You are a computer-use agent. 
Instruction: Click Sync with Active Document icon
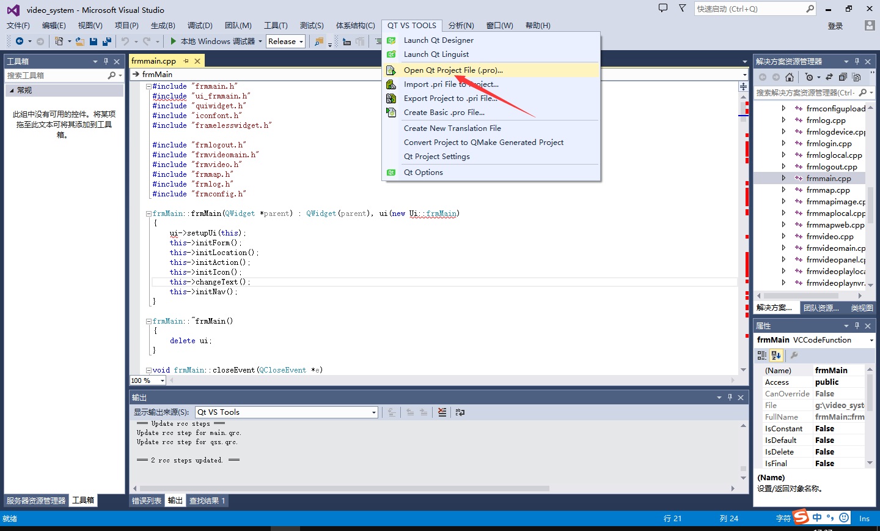(829, 77)
